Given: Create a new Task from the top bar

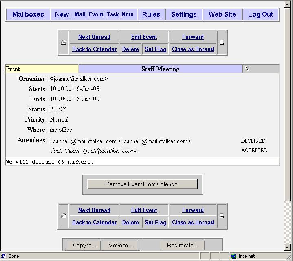Looking at the screenshot, I should 113,14.
